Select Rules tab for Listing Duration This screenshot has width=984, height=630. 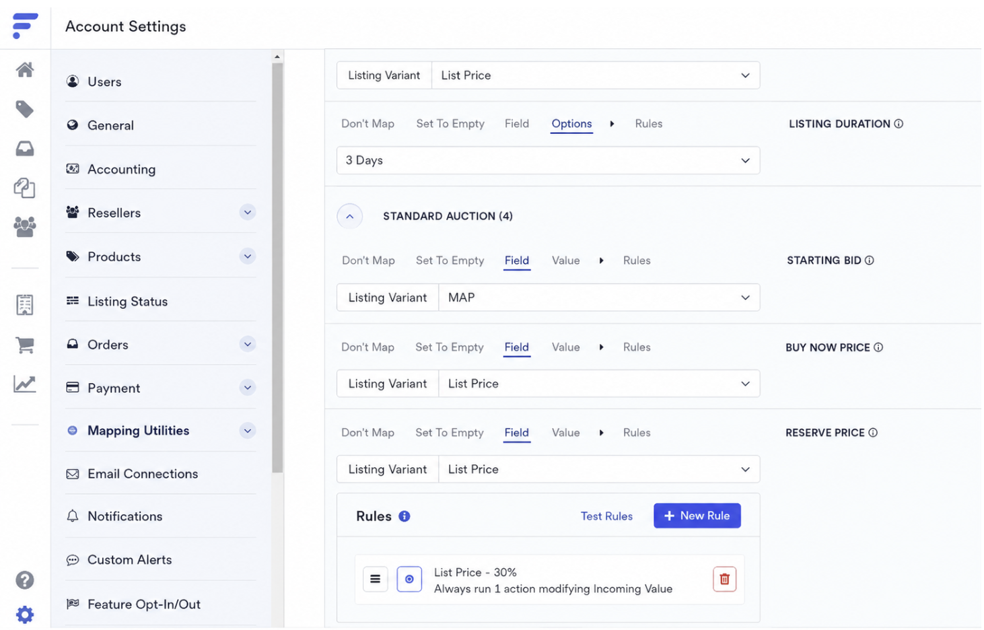tap(649, 124)
